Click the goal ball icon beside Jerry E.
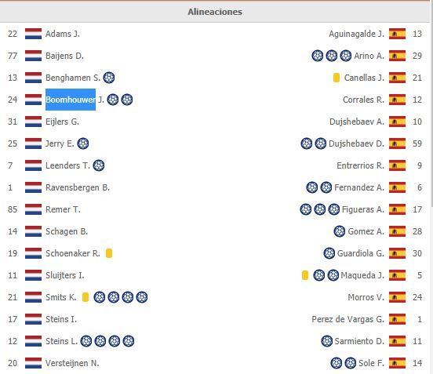Image resolution: width=433 pixels, height=374 pixels. coord(83,143)
